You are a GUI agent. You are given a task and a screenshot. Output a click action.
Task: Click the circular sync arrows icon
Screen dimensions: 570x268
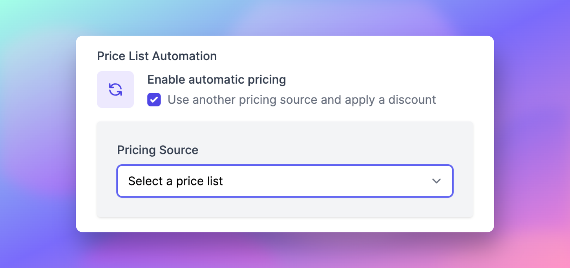point(115,90)
